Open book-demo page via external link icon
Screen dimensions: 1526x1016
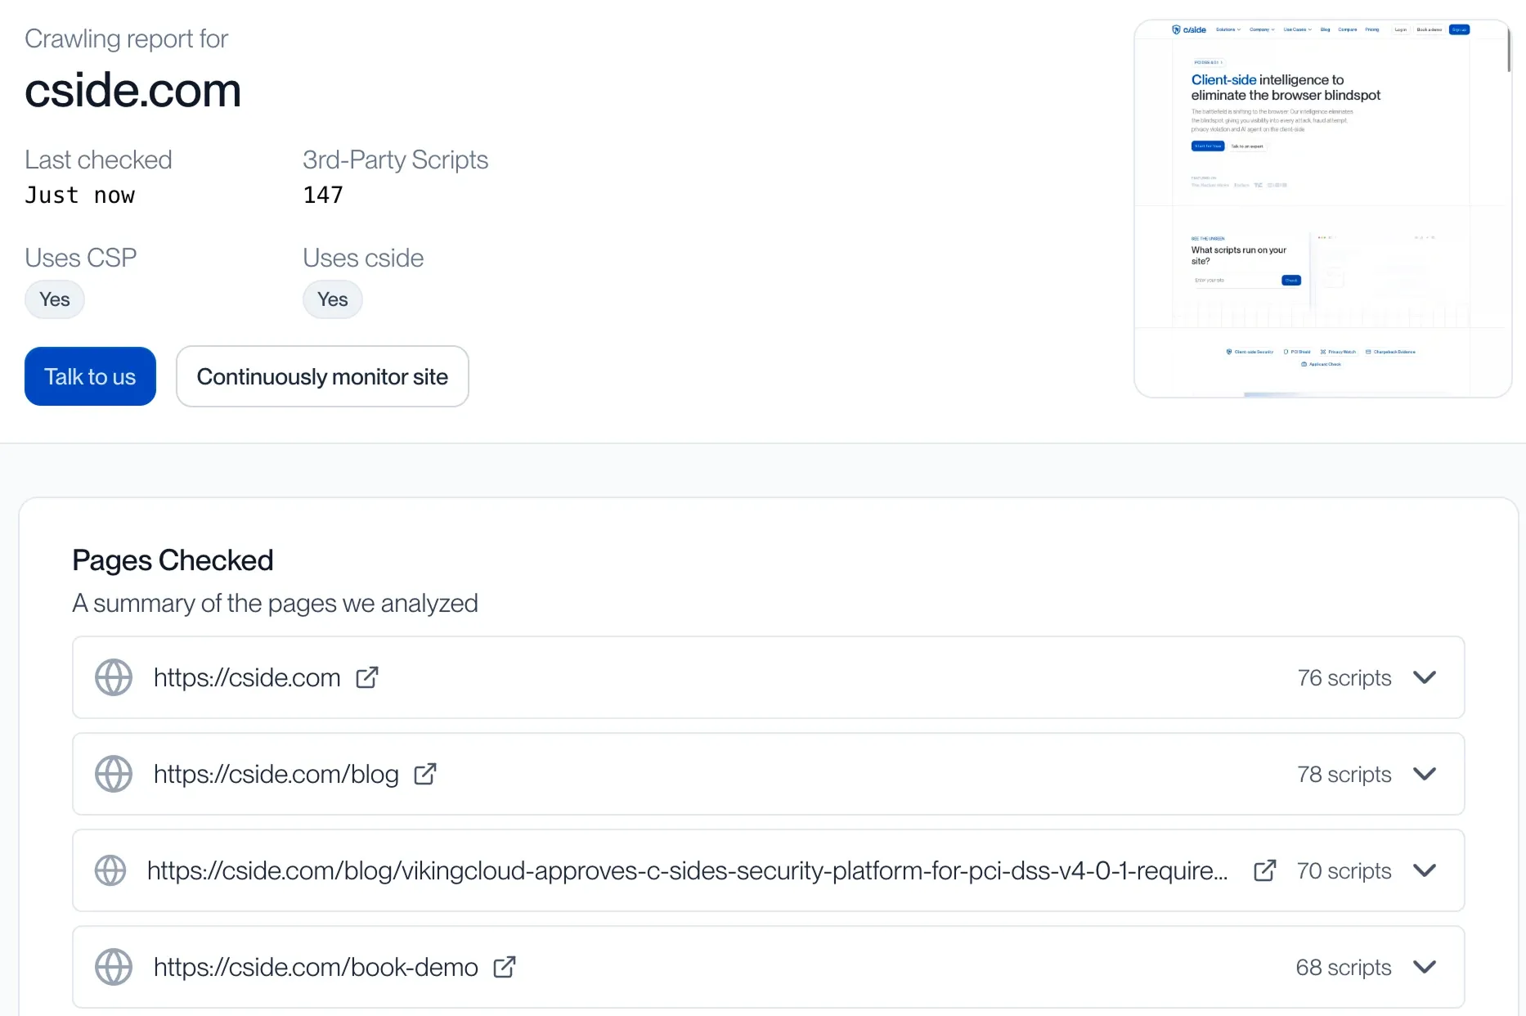coord(505,967)
